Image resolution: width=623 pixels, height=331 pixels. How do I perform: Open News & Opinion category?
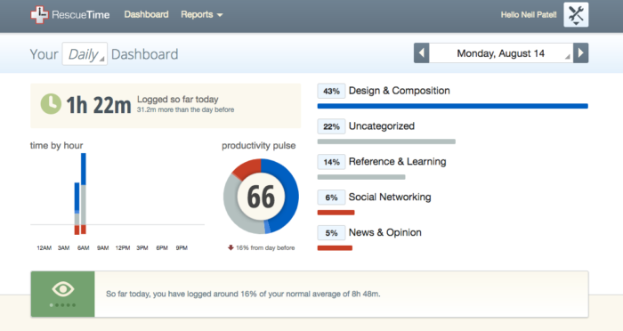click(x=385, y=232)
